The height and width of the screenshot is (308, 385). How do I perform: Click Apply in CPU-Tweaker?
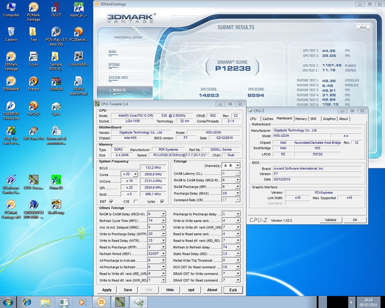click(x=107, y=290)
